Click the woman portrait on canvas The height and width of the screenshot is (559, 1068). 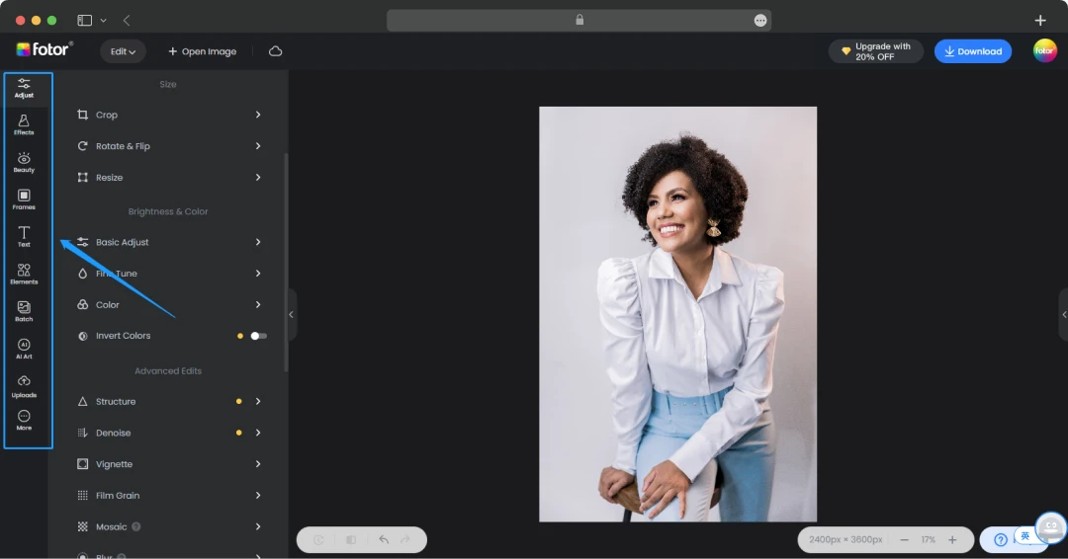coord(677,314)
